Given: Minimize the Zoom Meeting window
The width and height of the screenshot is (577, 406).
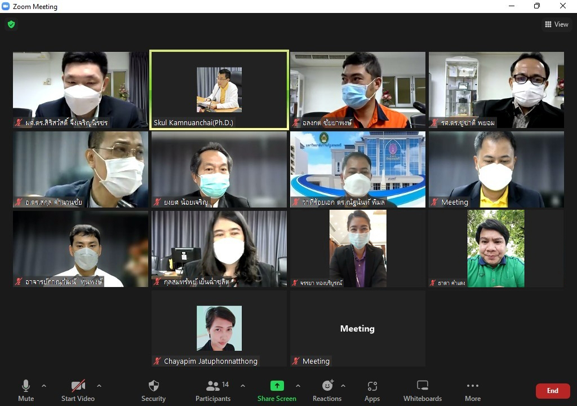Looking at the screenshot, I should 512,6.
